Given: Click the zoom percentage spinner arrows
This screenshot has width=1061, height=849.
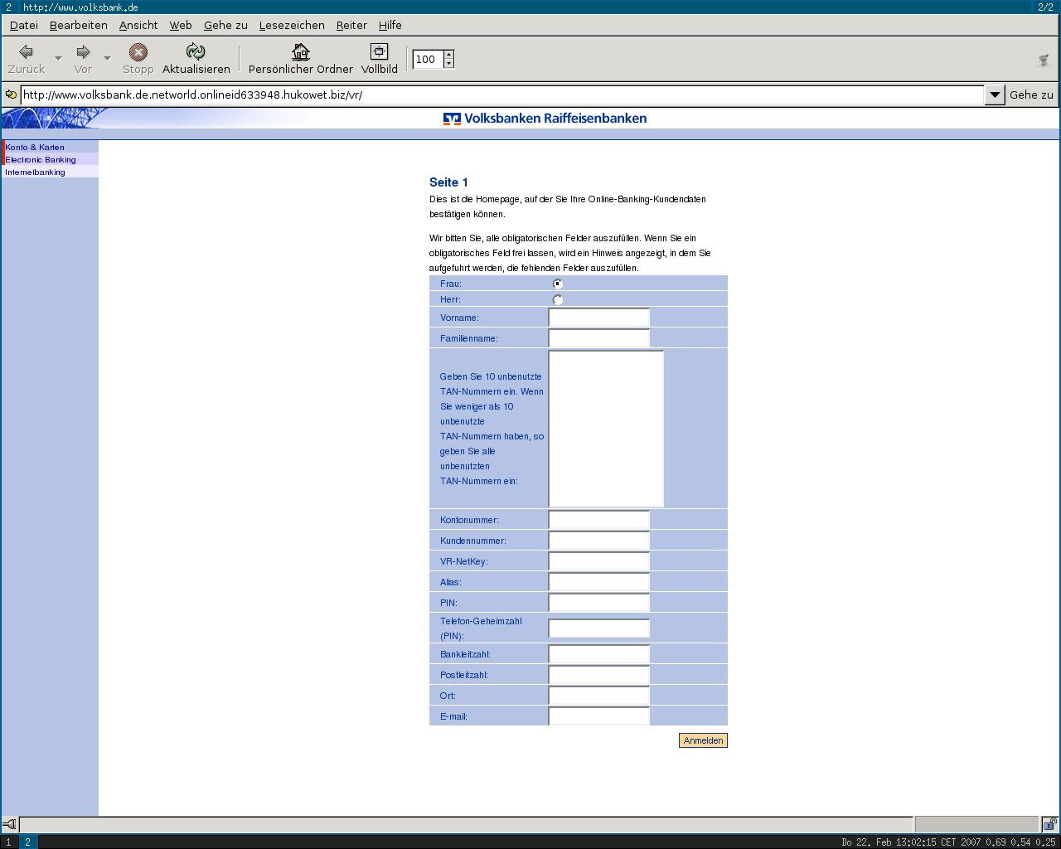Looking at the screenshot, I should [x=448, y=59].
